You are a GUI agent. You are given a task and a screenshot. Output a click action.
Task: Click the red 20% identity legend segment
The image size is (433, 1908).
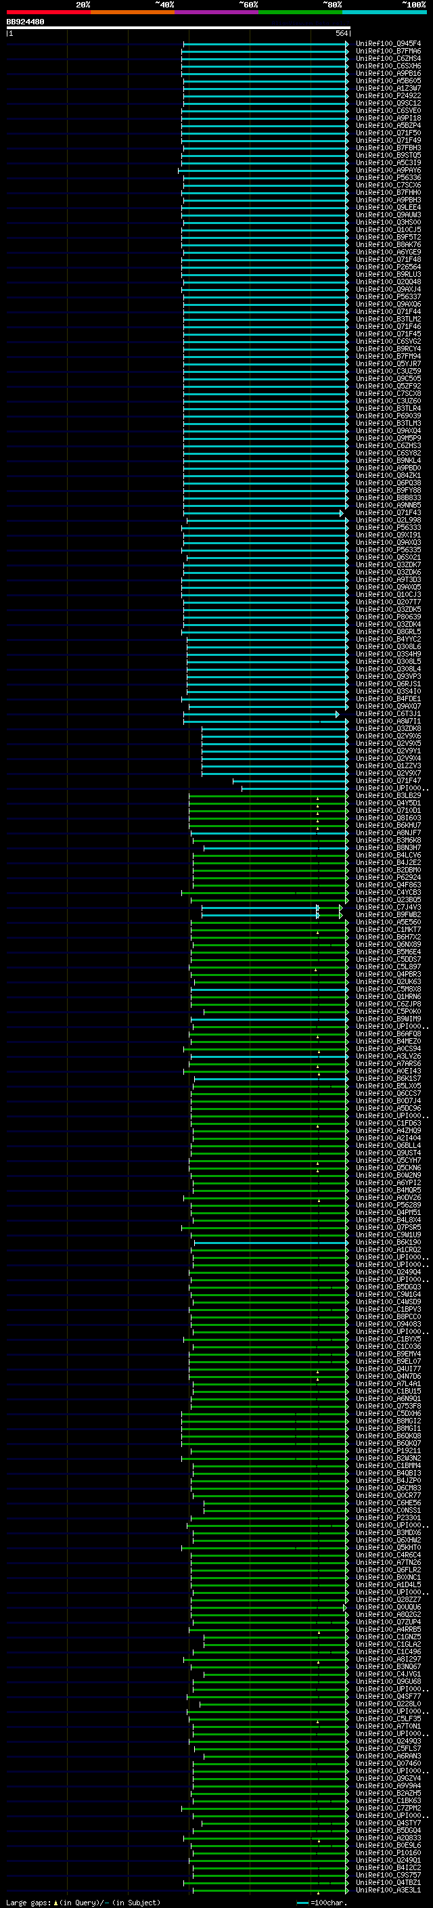click(x=48, y=12)
